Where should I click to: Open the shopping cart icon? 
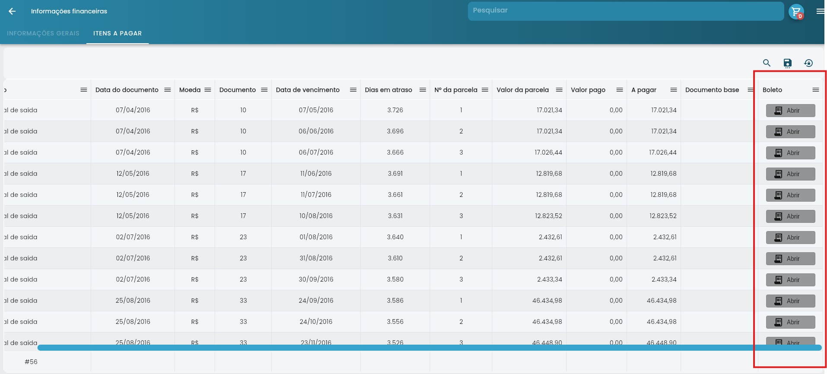click(796, 12)
